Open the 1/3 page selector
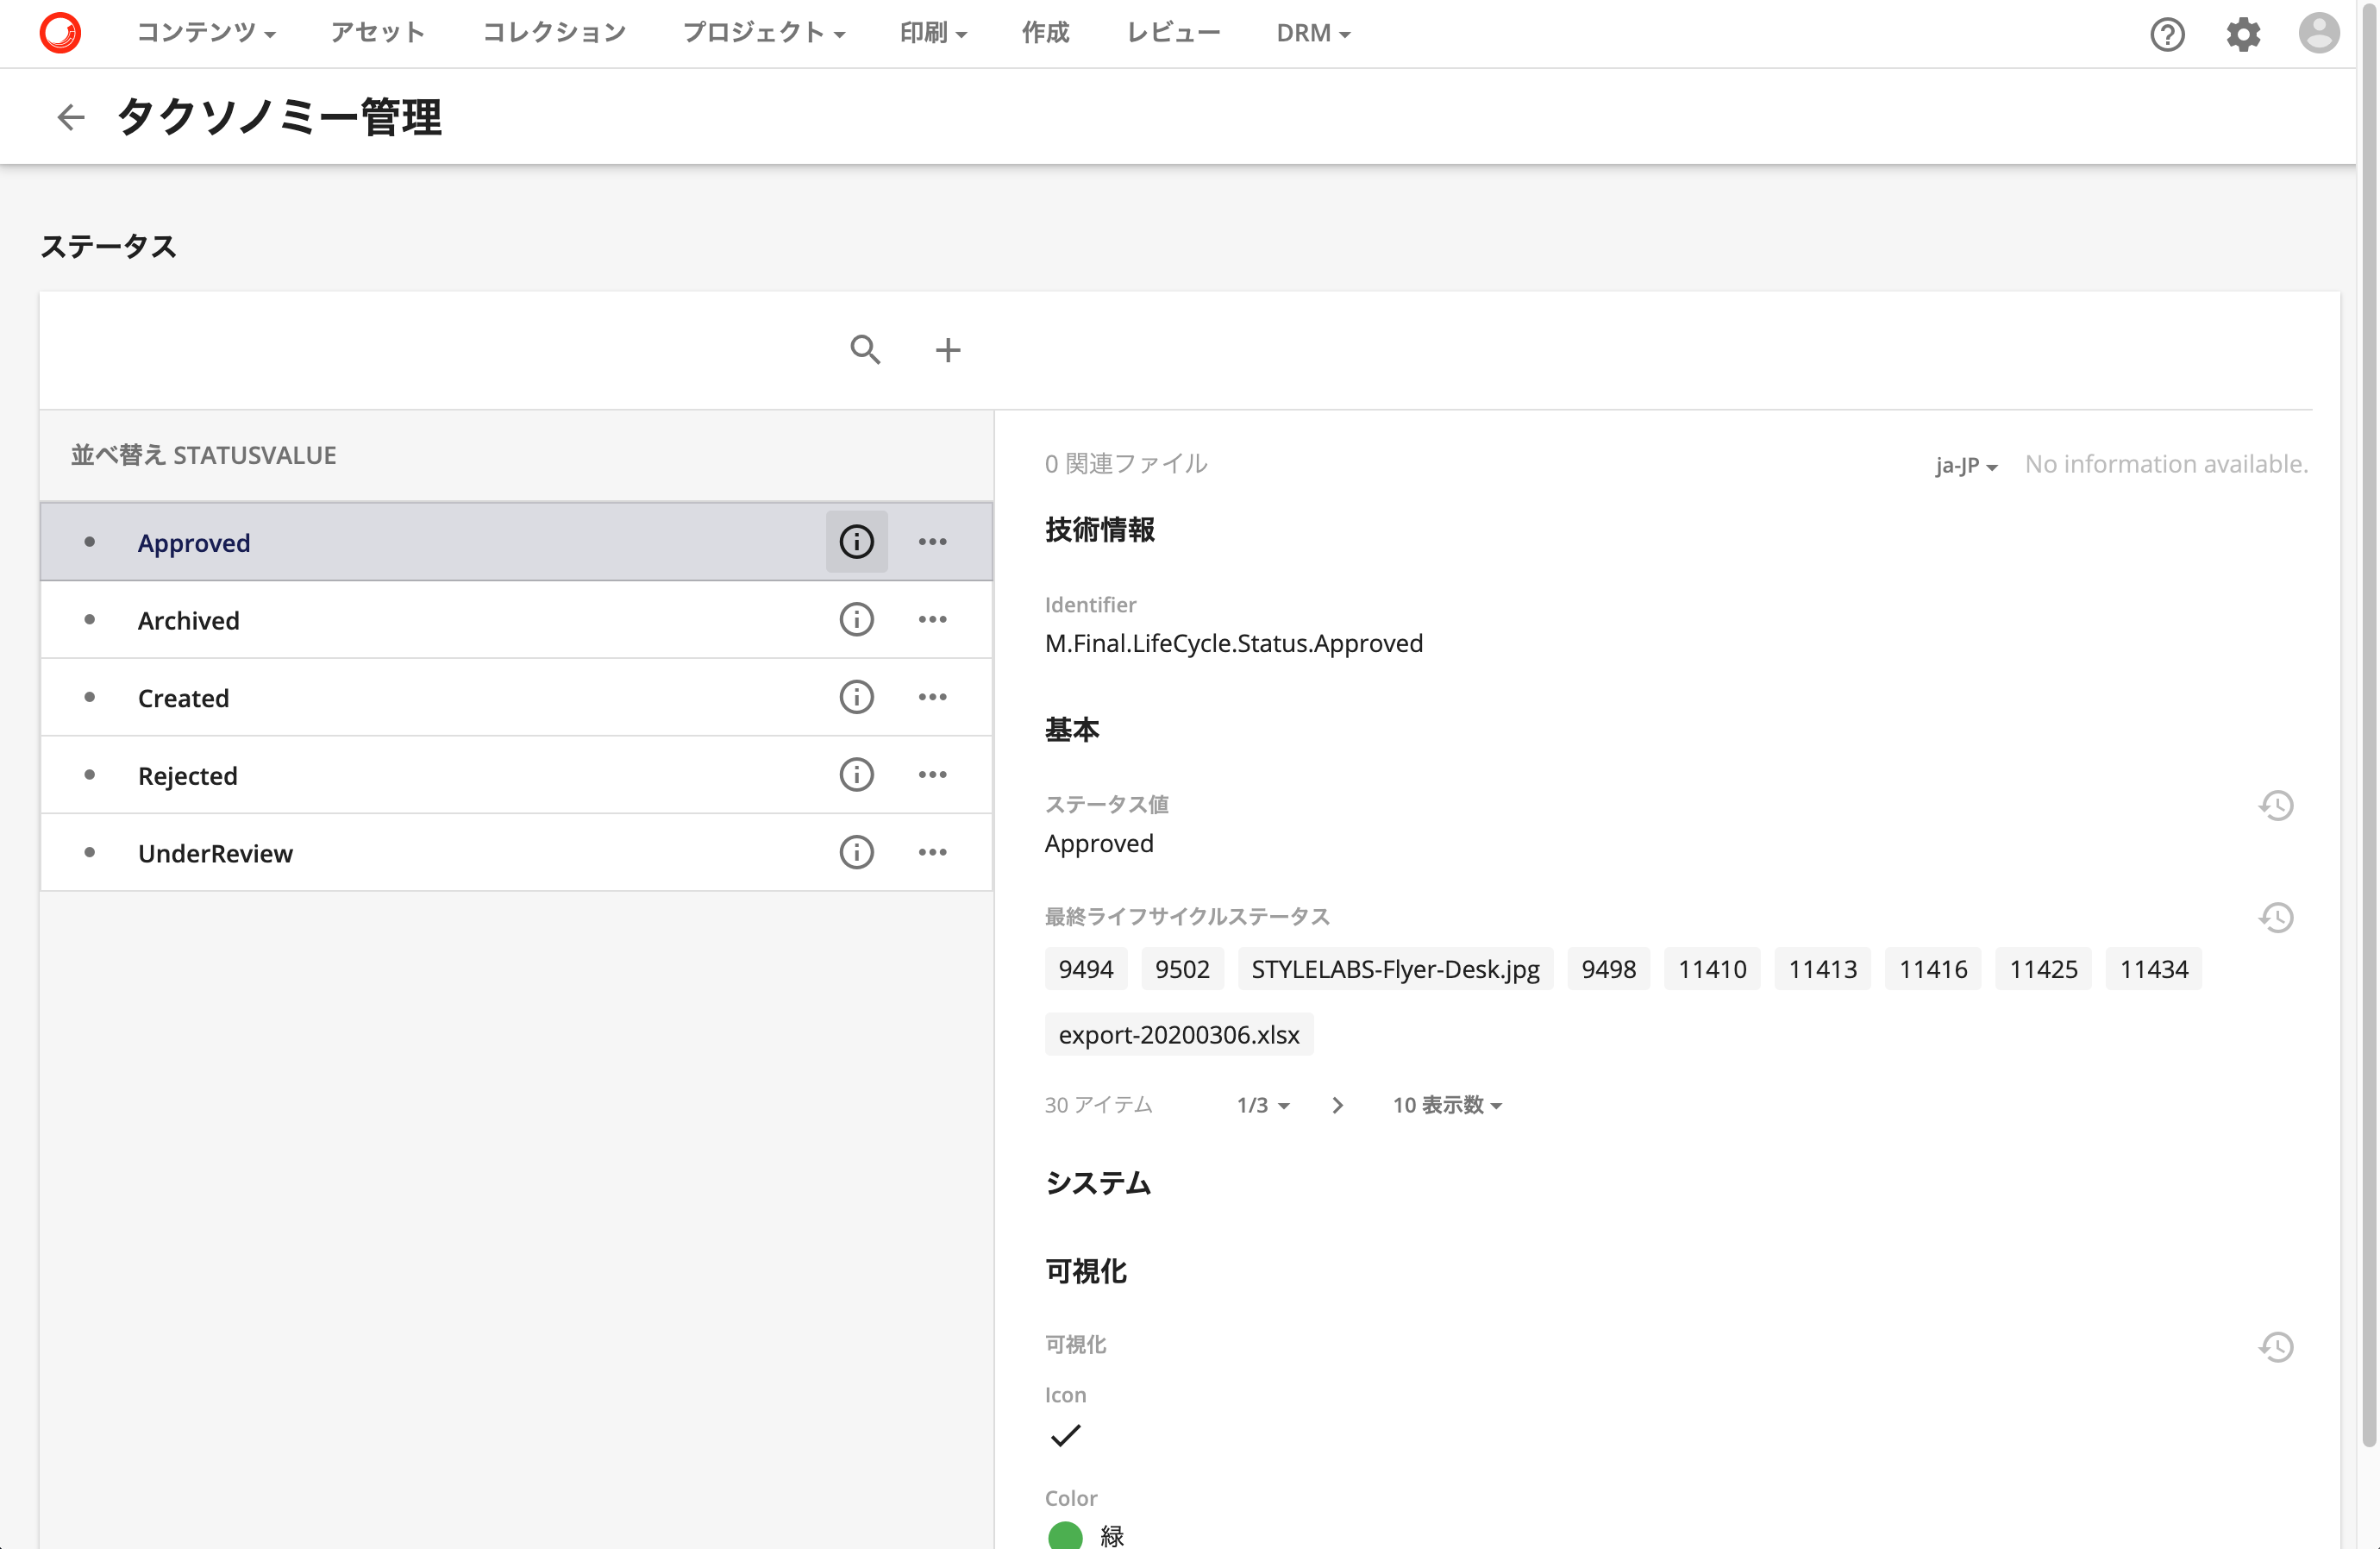Image resolution: width=2380 pixels, height=1549 pixels. (x=1263, y=1105)
